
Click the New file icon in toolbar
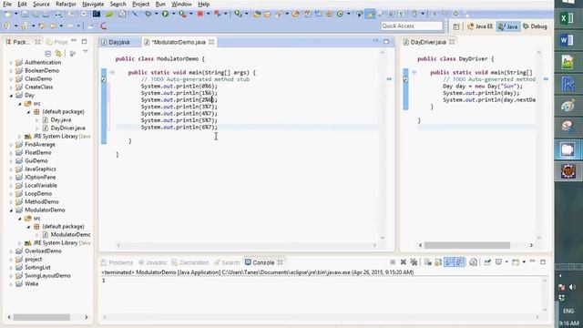point(8,15)
